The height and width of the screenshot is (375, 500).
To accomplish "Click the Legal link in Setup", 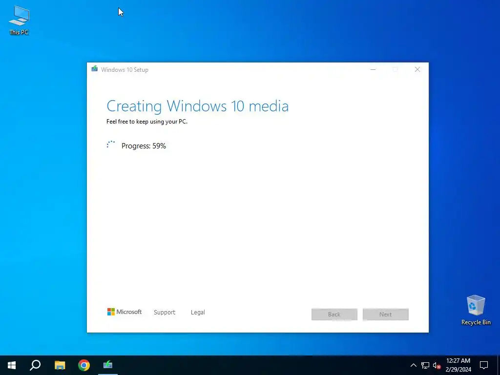I will click(x=198, y=312).
